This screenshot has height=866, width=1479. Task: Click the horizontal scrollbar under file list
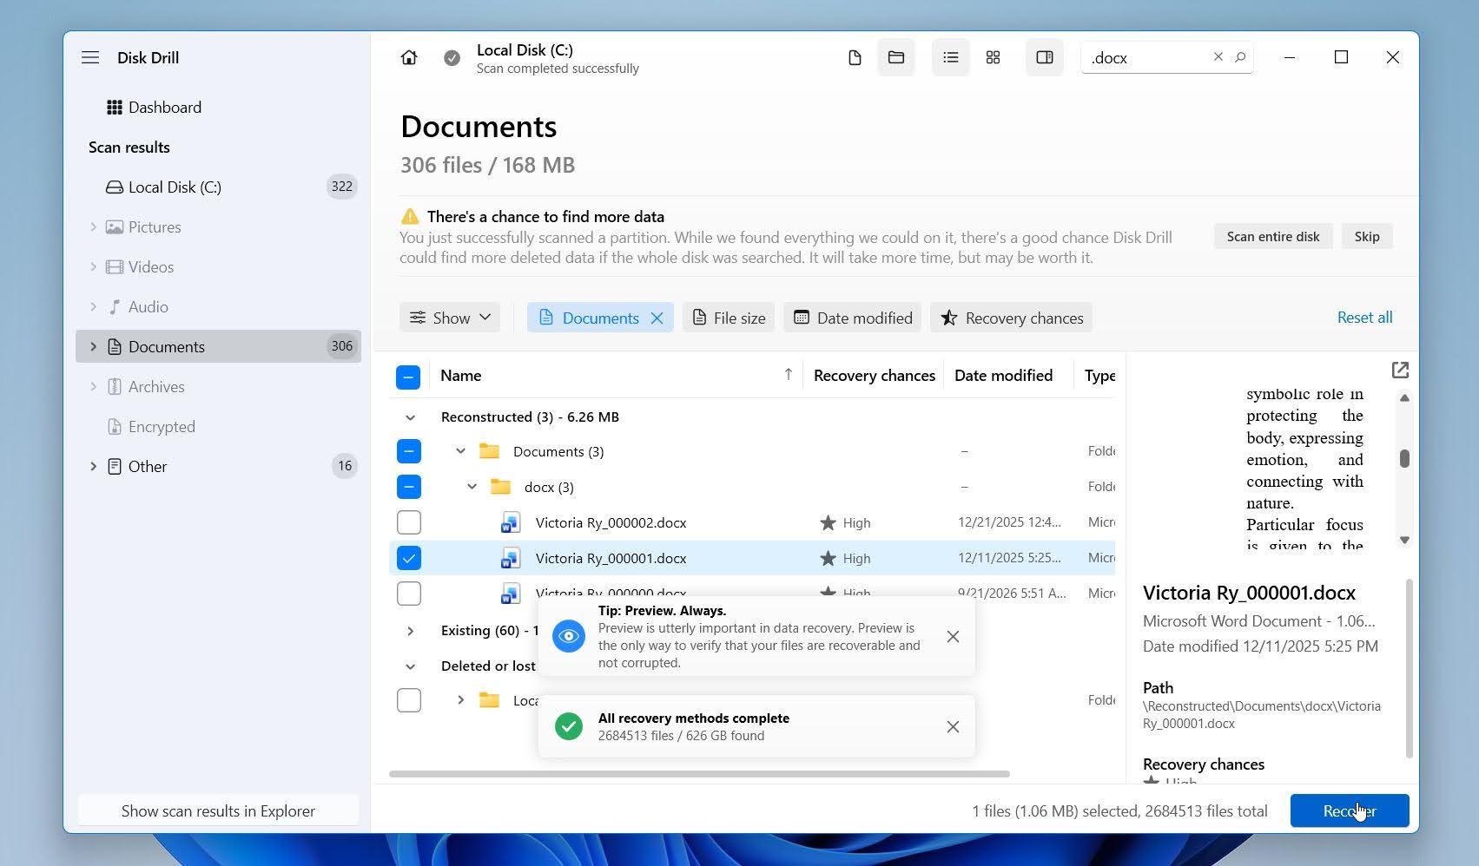tap(699, 774)
